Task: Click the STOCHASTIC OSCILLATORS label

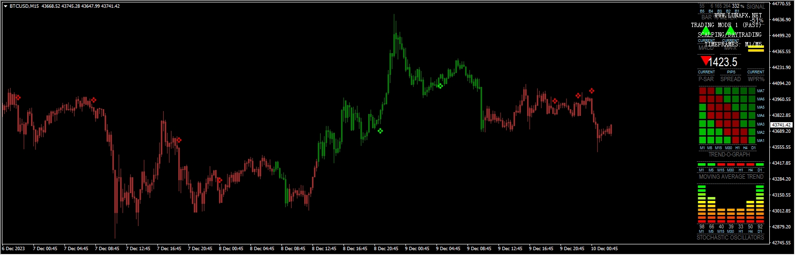Action: tap(730, 238)
